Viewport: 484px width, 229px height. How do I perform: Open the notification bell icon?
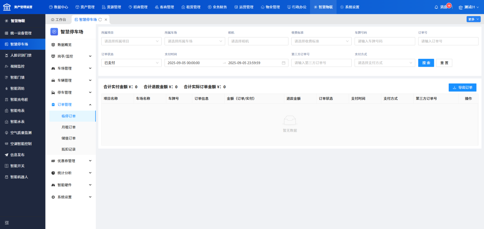pyautogui.click(x=437, y=7)
